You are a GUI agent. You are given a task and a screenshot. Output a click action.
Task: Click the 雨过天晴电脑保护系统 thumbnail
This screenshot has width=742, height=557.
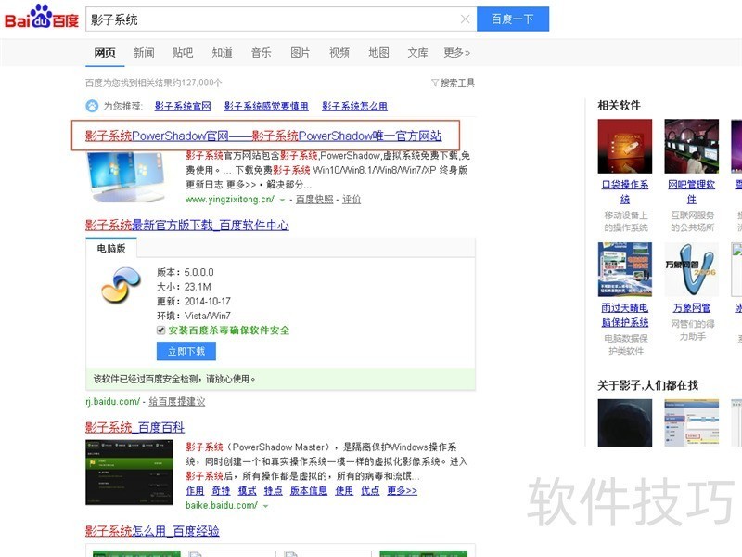coord(624,269)
